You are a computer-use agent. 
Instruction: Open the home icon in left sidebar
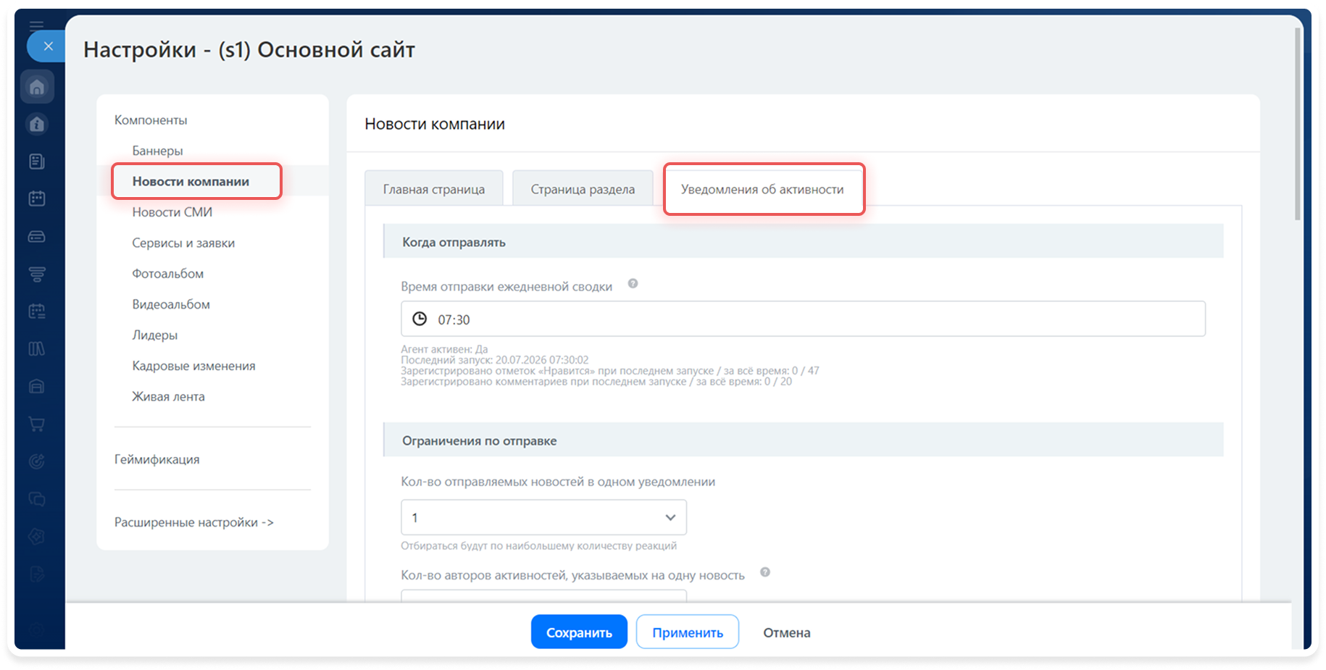(37, 88)
